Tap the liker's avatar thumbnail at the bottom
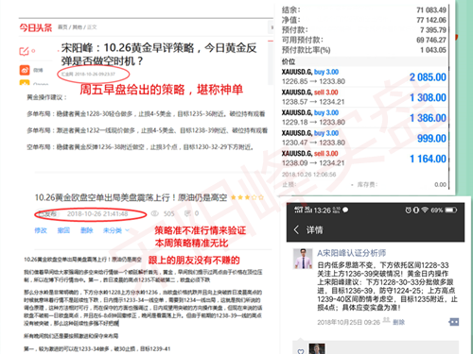 (x=317, y=348)
